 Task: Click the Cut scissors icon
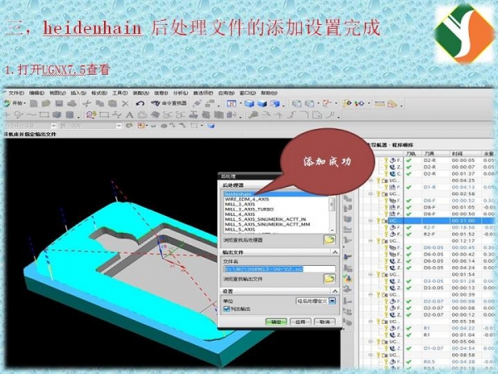point(86,104)
